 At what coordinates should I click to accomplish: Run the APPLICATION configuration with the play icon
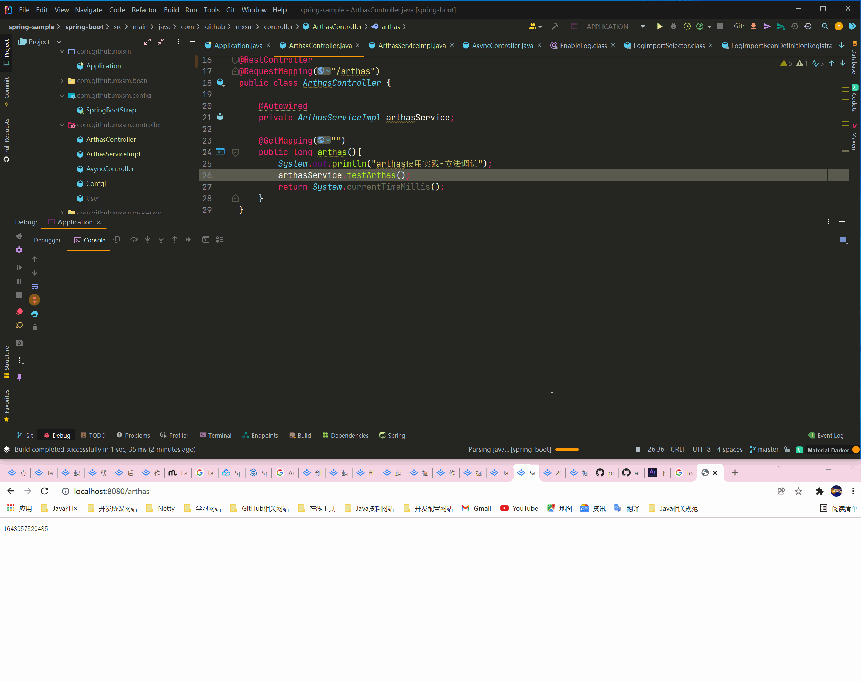tap(659, 26)
